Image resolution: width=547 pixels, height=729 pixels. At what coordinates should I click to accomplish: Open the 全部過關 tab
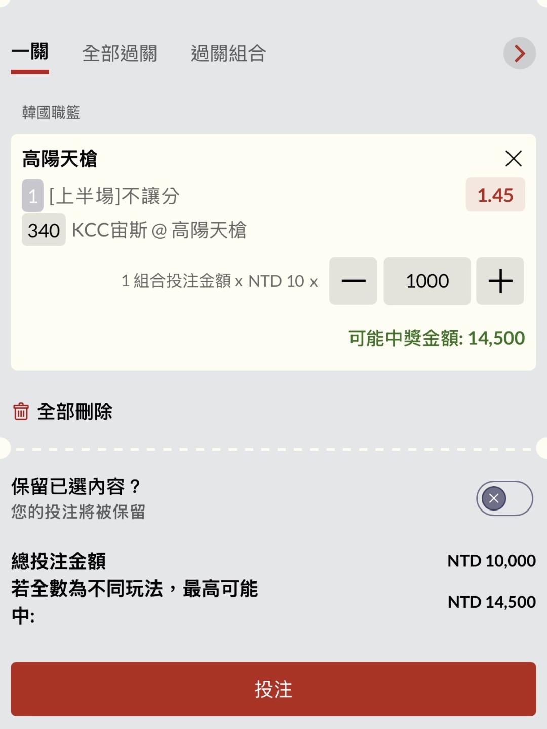(x=120, y=53)
